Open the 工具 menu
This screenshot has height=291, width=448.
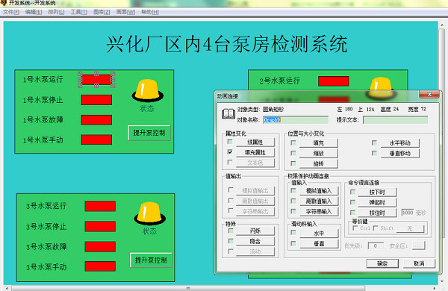click(x=79, y=12)
